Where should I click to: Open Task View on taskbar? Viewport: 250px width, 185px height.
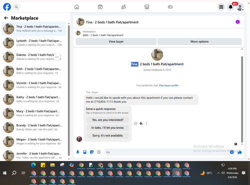pyautogui.click(x=23, y=173)
